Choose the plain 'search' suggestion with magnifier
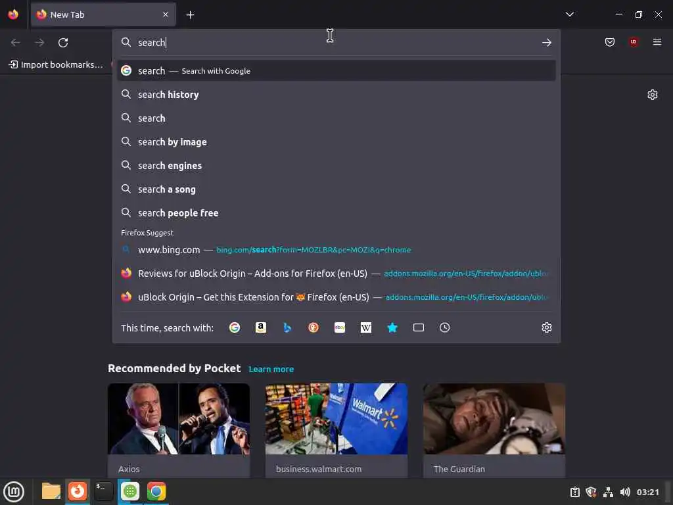673x505 pixels. (x=336, y=118)
